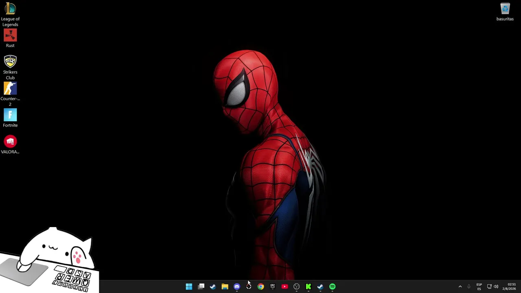This screenshot has height=293, width=521.
Task: Open the volume speaker tray icon
Action: click(496, 286)
